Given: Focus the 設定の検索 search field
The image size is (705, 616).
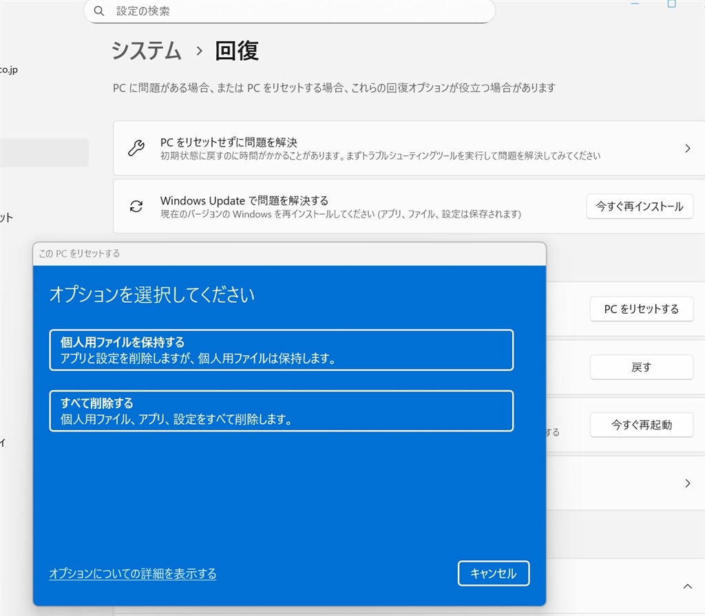Looking at the screenshot, I should [290, 11].
